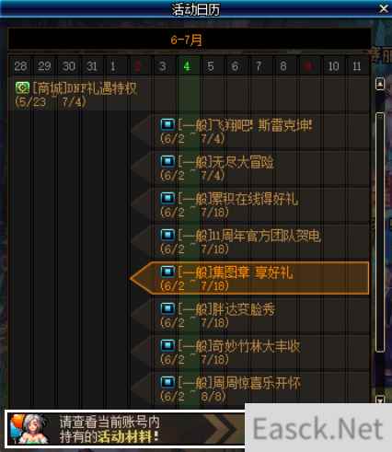The width and height of the screenshot is (392, 452).
Task: Click the green shop icon for DNF礼遇特权
Action: (22, 88)
